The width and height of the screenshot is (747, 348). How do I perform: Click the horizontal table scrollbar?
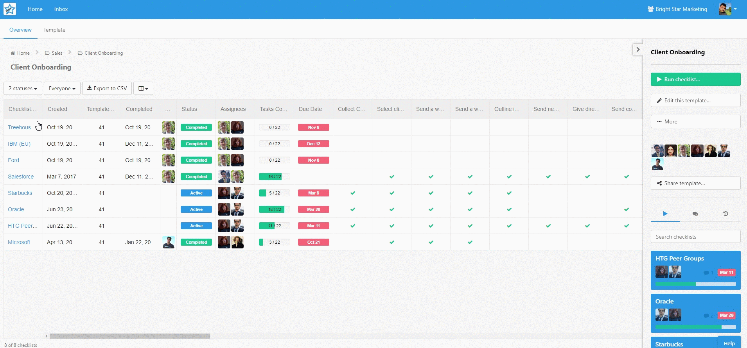(129, 336)
